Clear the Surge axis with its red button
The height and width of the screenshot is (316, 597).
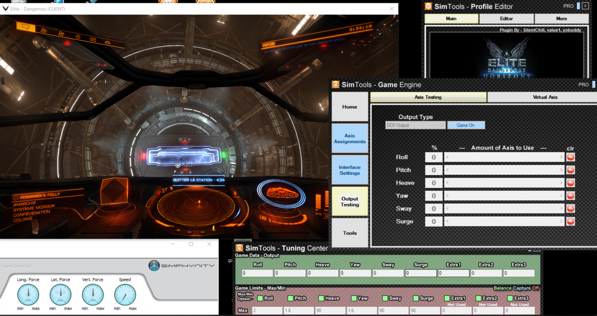point(571,221)
